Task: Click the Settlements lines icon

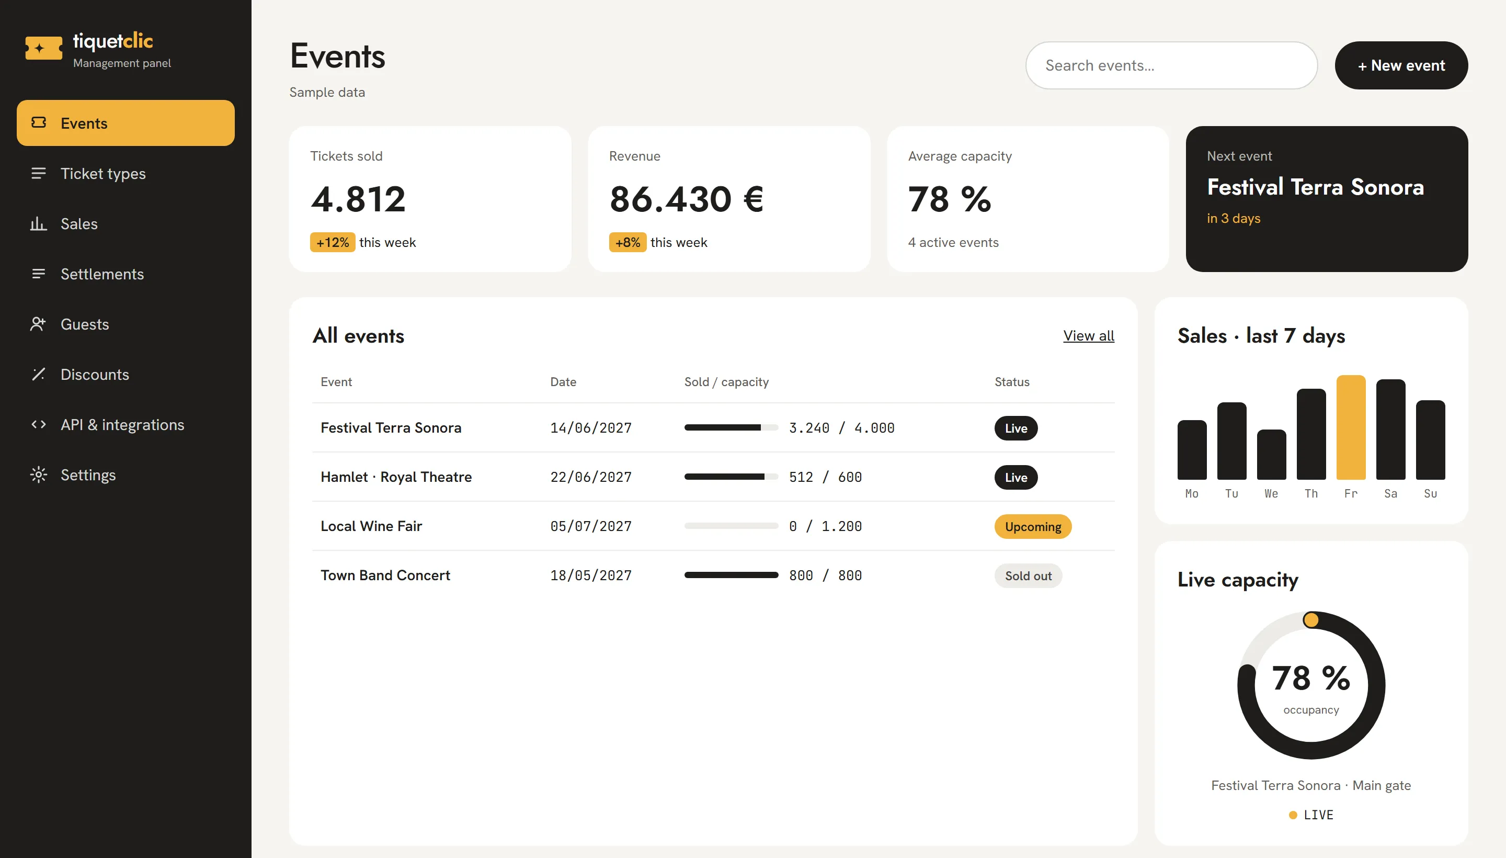Action: (39, 274)
